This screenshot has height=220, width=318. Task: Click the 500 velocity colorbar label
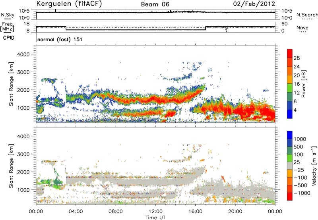pos(298,147)
